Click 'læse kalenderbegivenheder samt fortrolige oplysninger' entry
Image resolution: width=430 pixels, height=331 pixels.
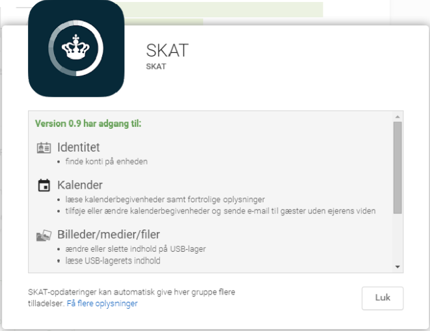pos(165,200)
